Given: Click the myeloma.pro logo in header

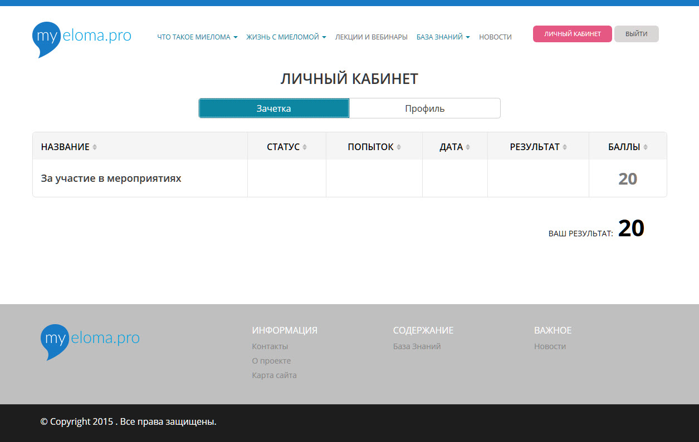Looking at the screenshot, I should (x=82, y=38).
